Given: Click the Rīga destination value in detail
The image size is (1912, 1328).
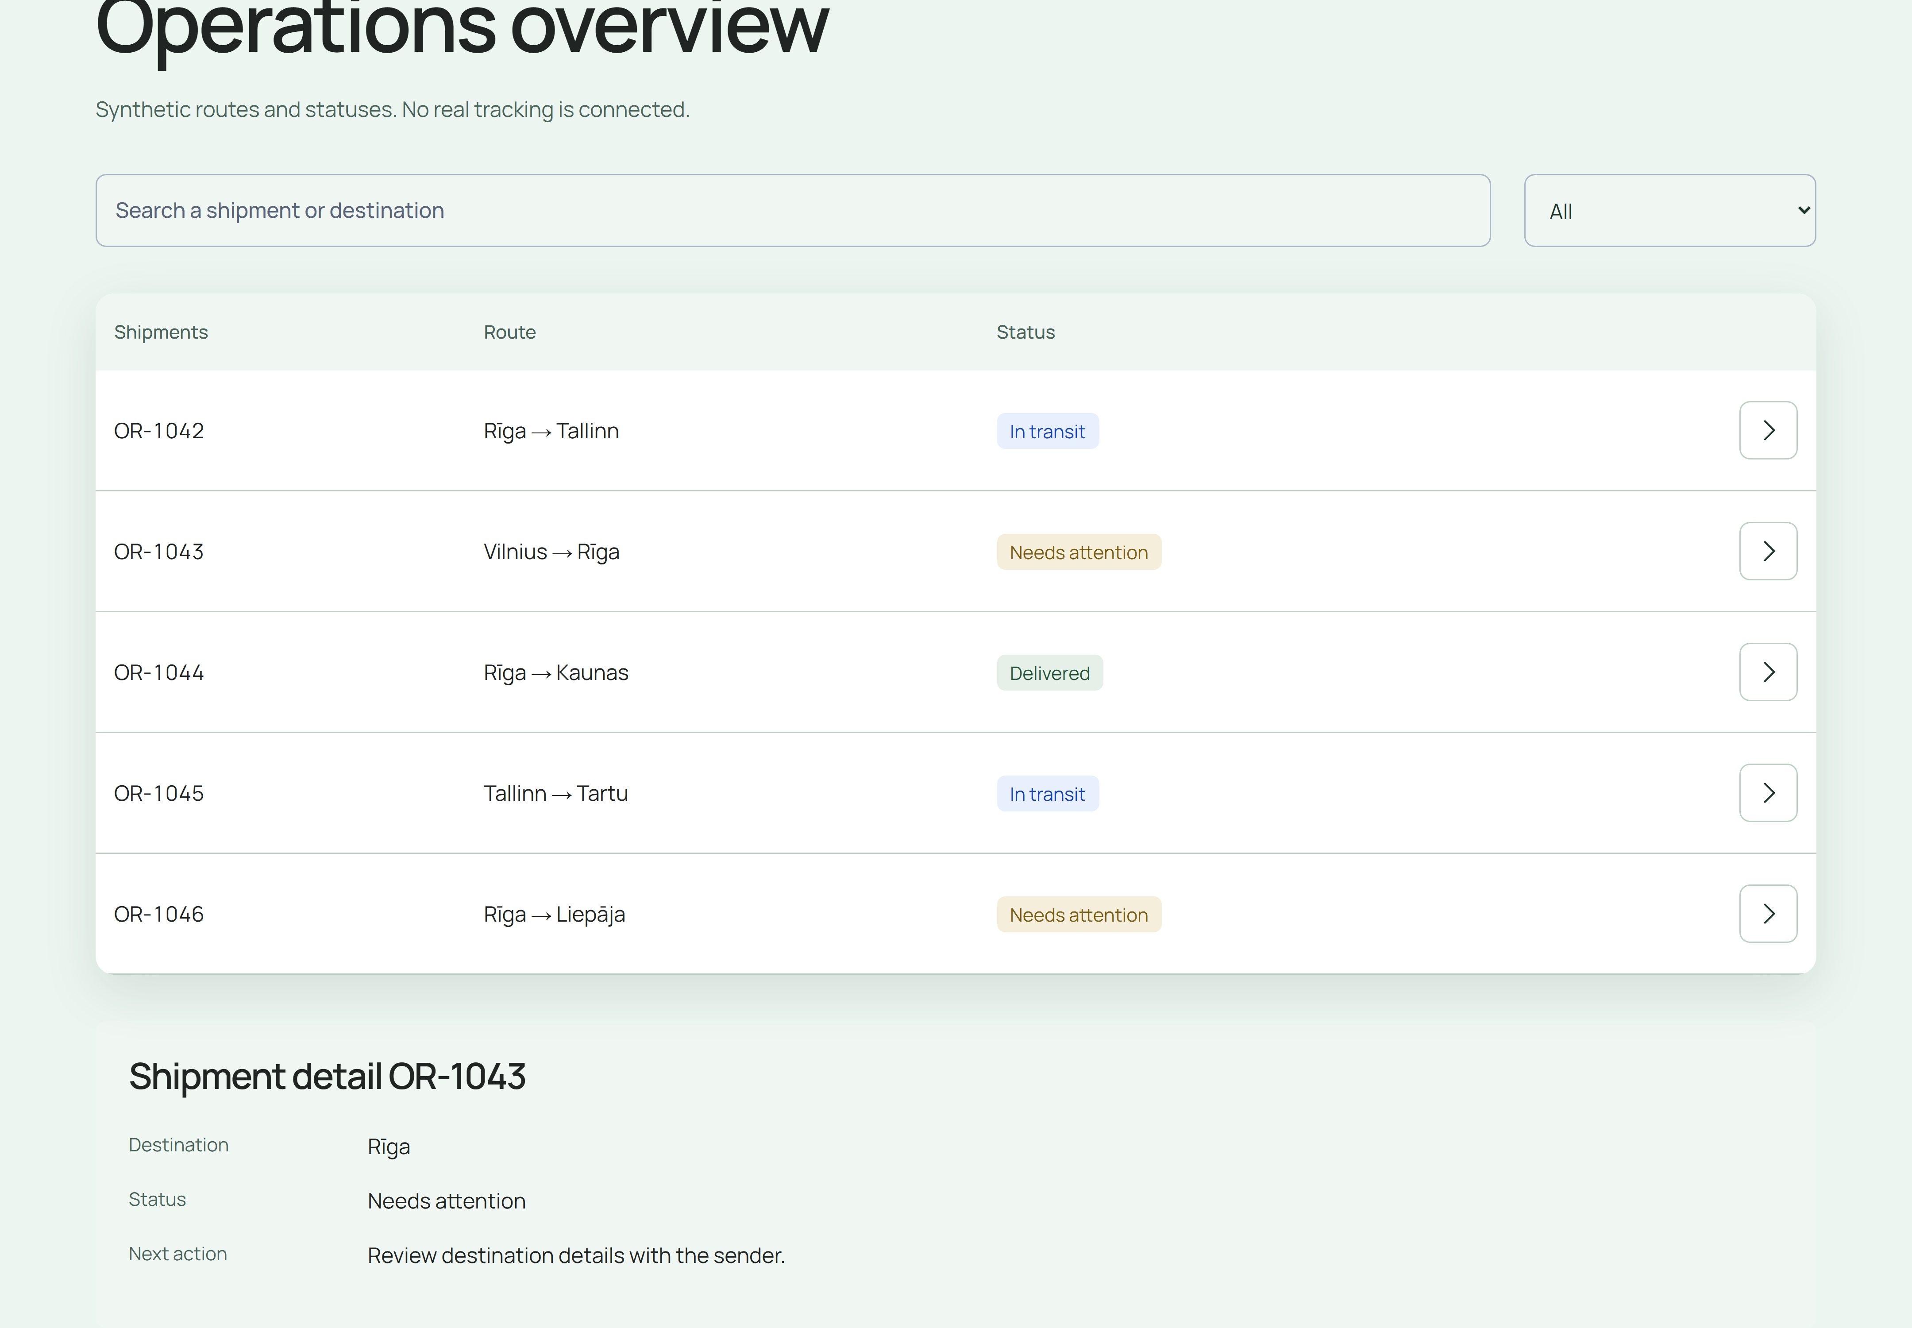Looking at the screenshot, I should point(389,1147).
